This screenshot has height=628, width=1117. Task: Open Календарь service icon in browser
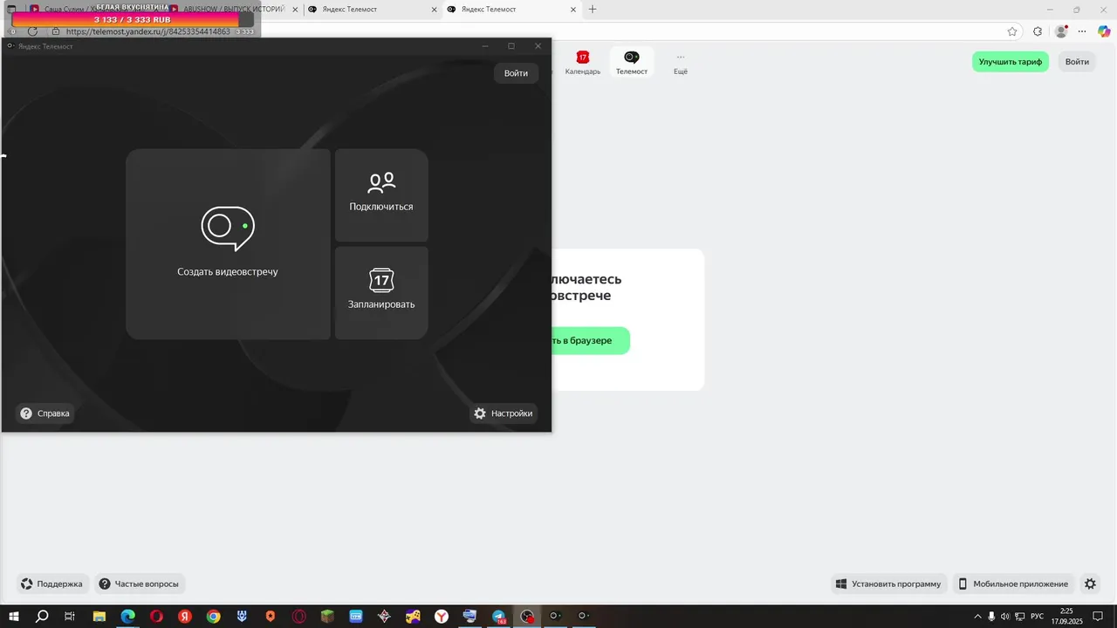tap(583, 63)
